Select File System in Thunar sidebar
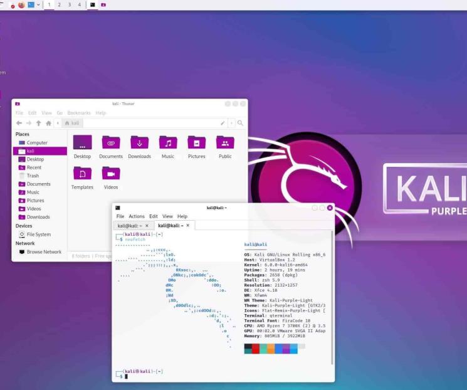This screenshot has height=390, width=467. pyautogui.click(x=38, y=235)
